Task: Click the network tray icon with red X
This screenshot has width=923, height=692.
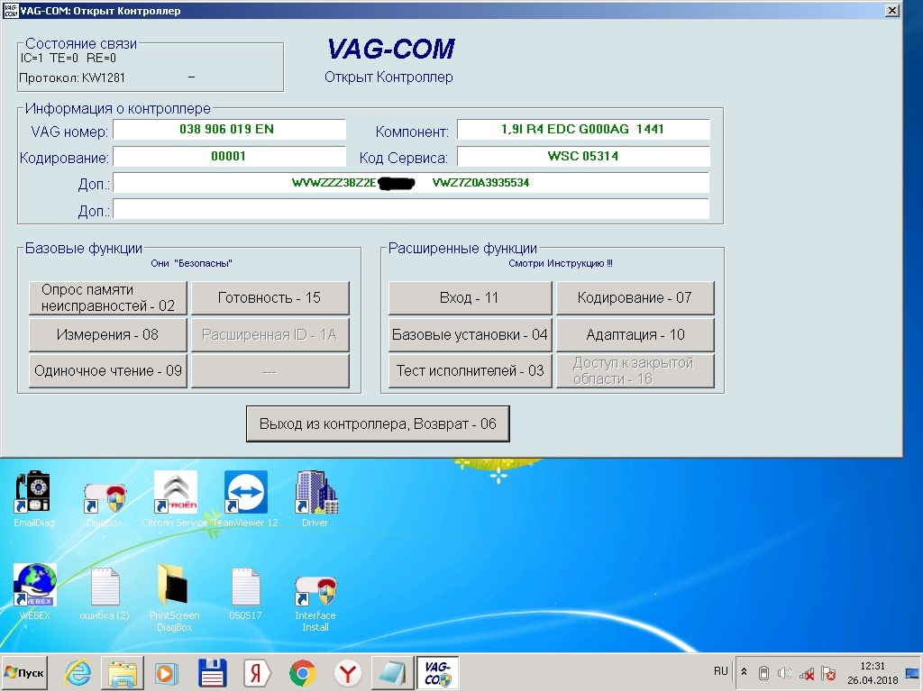Action: point(807,674)
